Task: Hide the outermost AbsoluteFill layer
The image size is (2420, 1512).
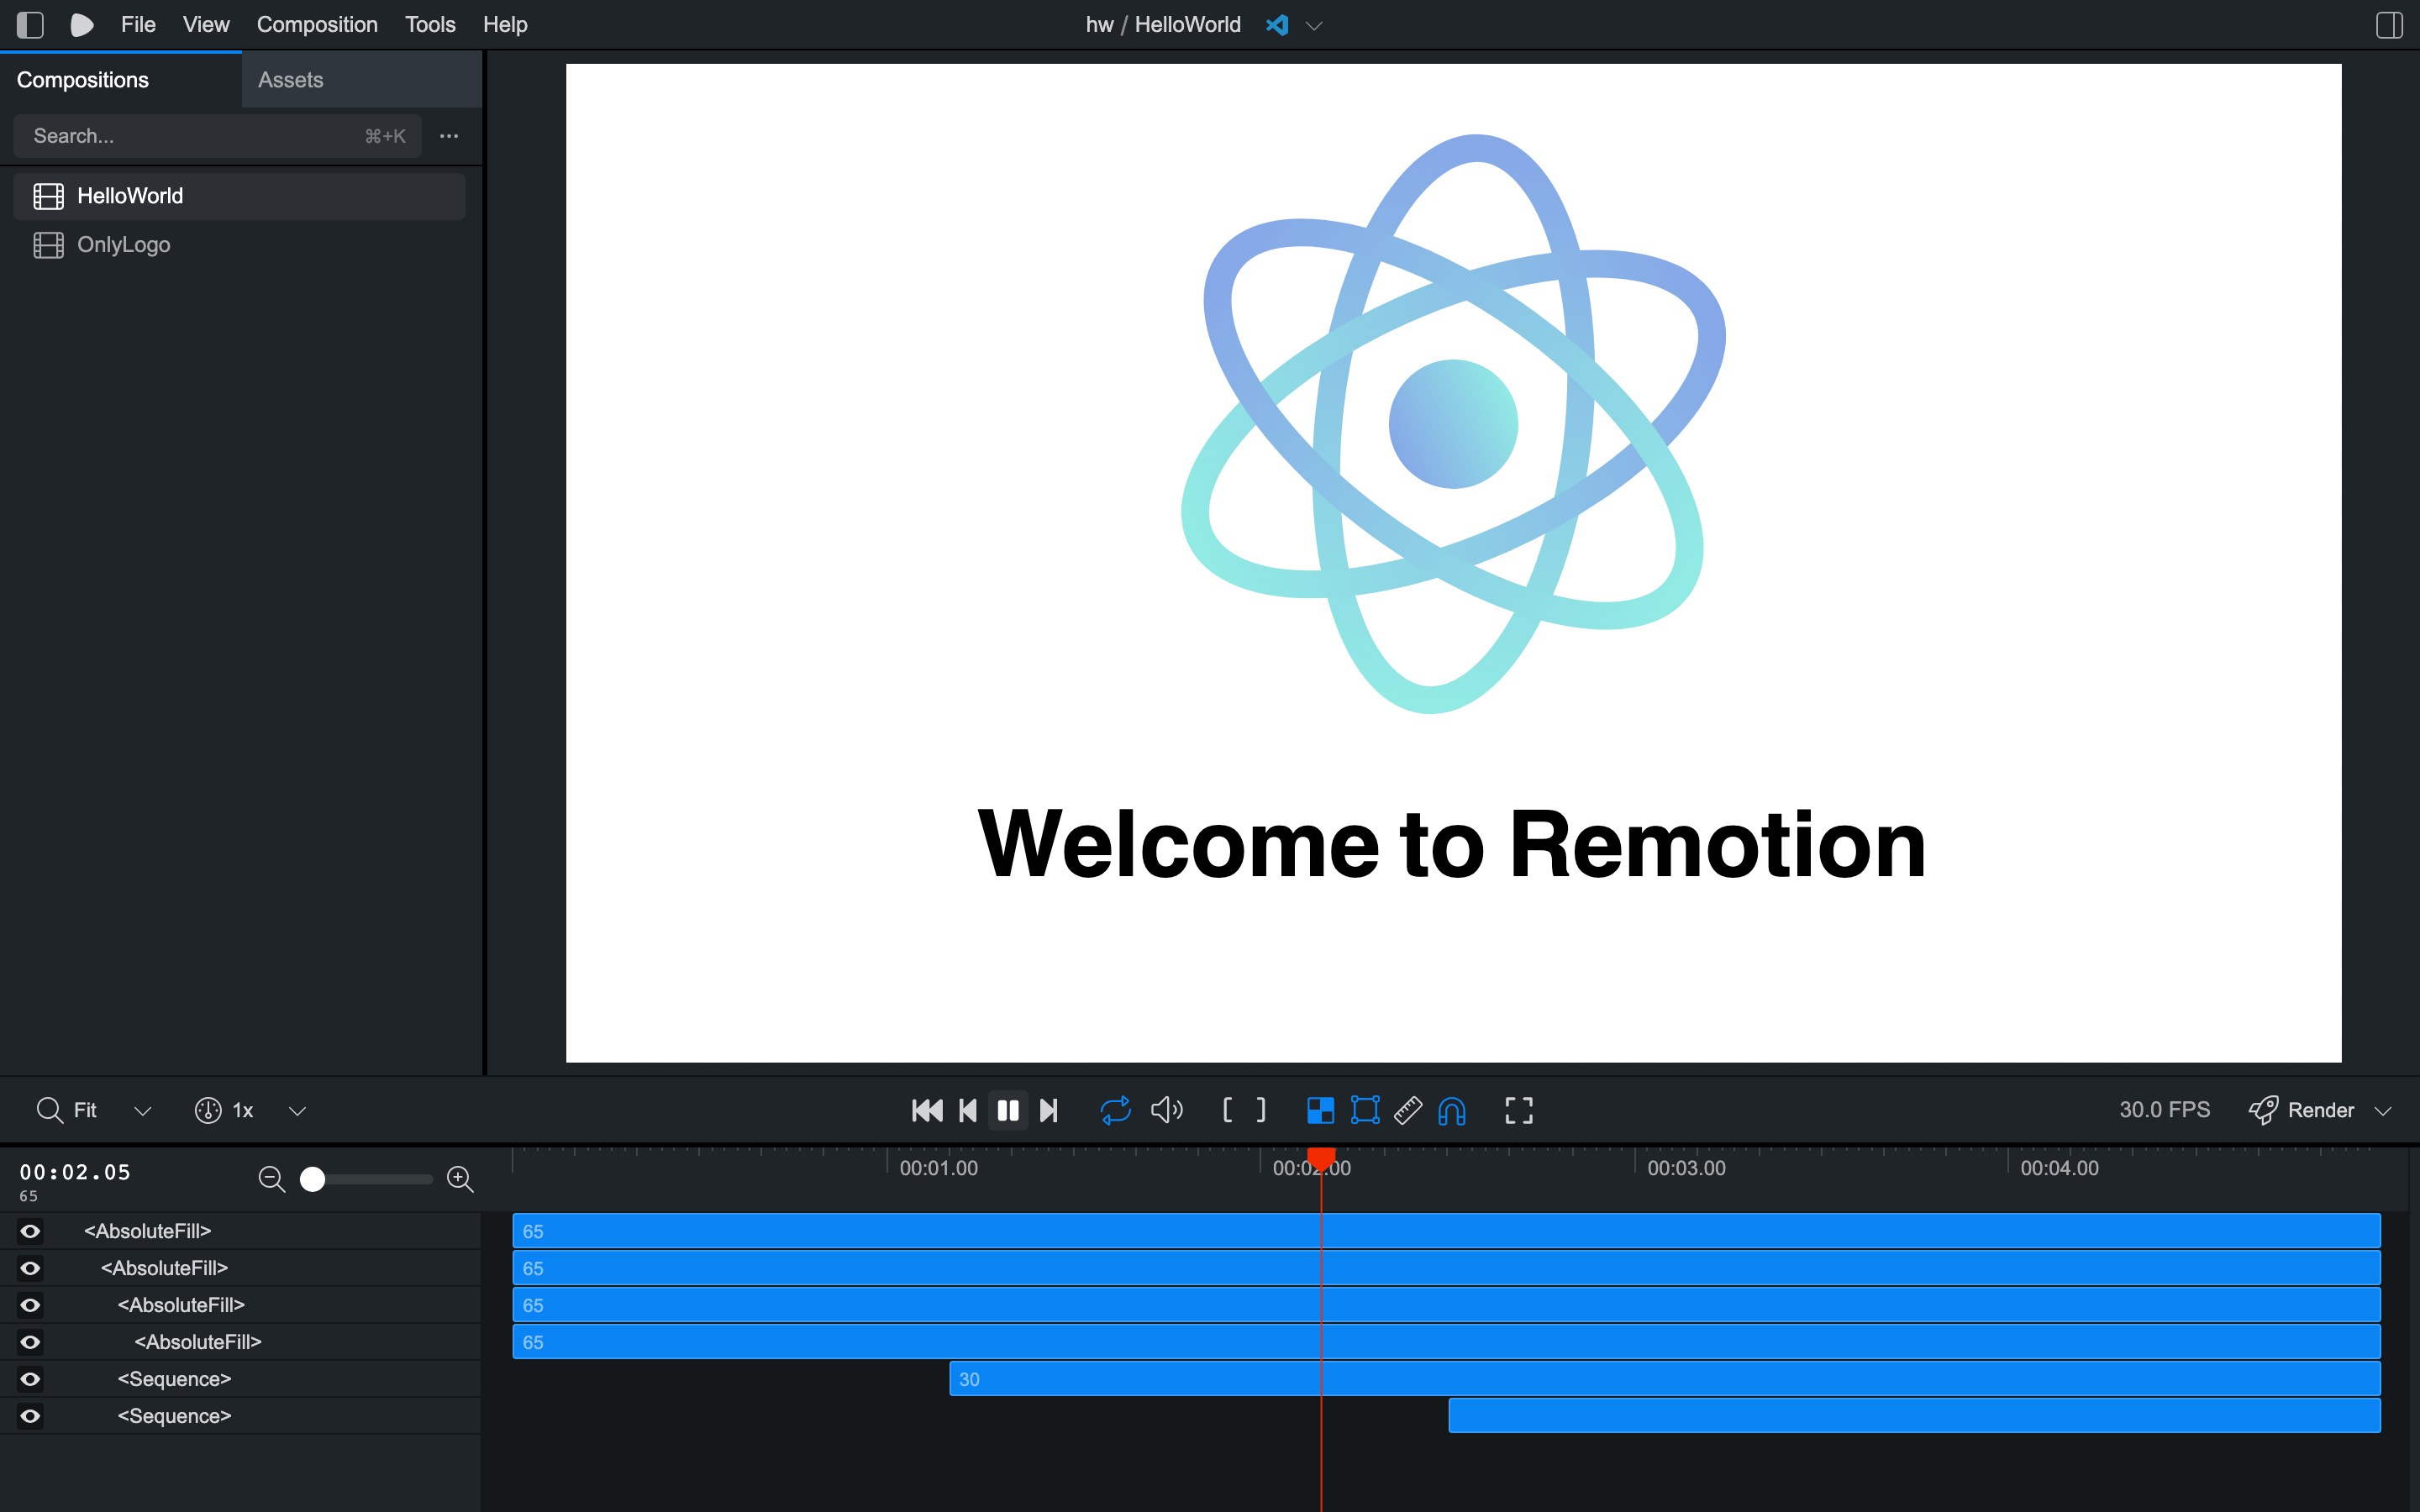Action: point(30,1231)
